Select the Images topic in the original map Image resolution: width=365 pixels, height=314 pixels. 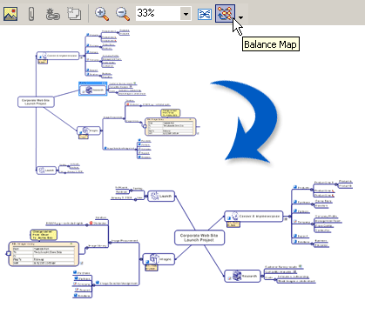[x=89, y=130]
